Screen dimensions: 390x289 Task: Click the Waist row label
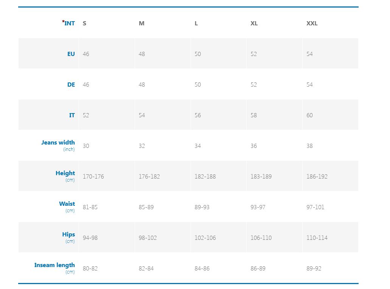pyautogui.click(x=67, y=204)
